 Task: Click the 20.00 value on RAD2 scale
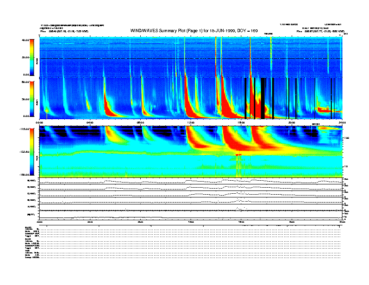pyautogui.click(x=25, y=57)
